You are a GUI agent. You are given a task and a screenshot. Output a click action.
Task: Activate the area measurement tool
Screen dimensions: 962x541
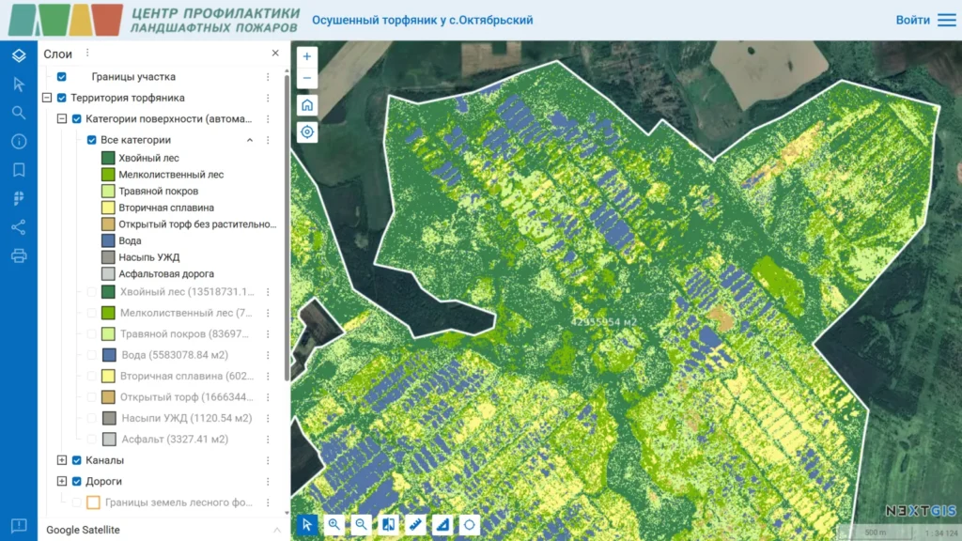pyautogui.click(x=442, y=524)
